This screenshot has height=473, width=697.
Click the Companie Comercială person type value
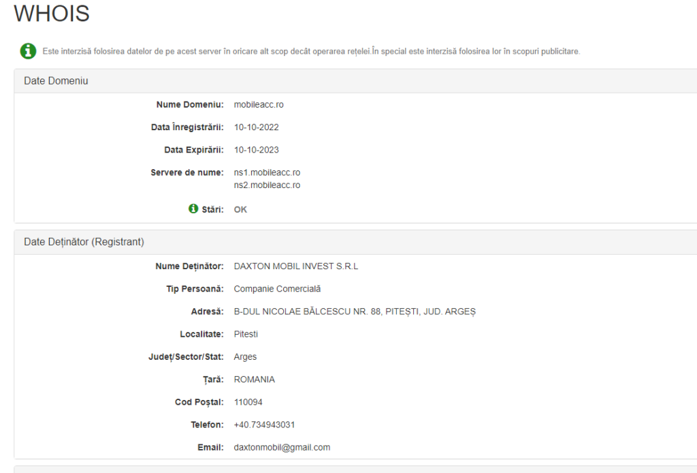click(x=278, y=289)
